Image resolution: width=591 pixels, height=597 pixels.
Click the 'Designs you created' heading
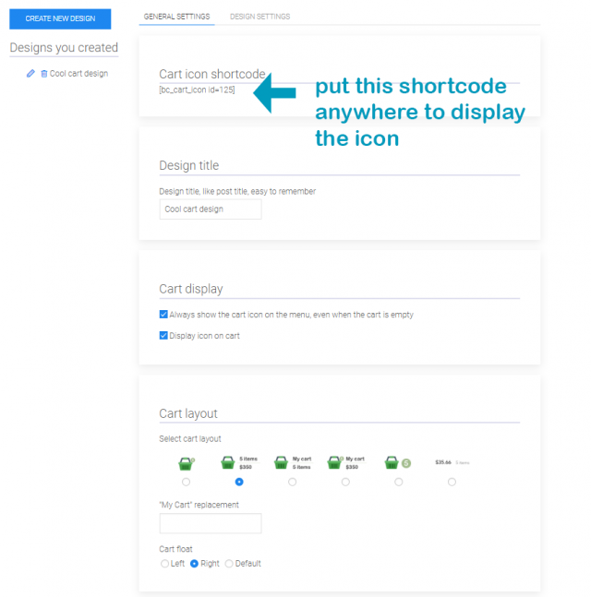click(64, 48)
